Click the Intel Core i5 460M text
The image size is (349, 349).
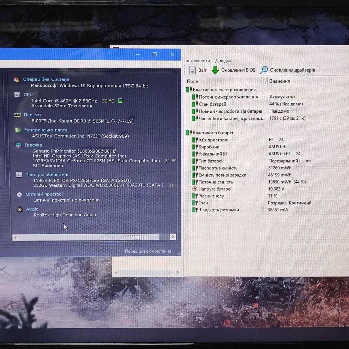pyautogui.click(x=64, y=101)
